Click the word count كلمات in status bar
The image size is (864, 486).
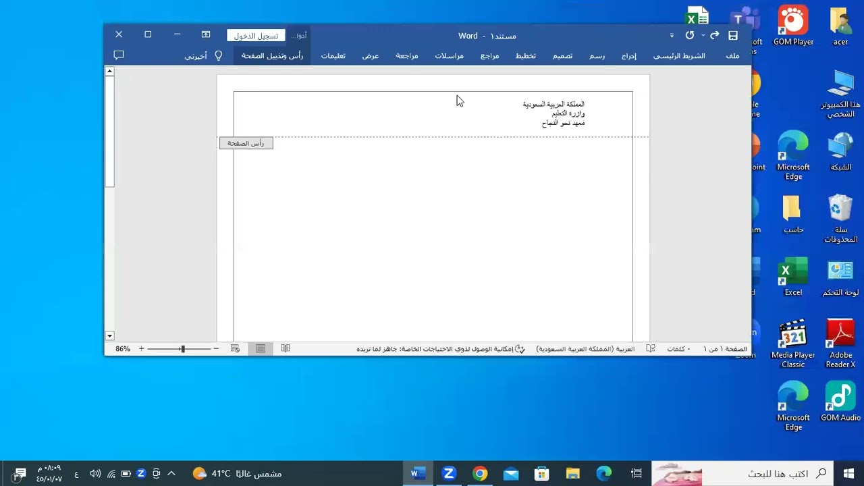click(678, 349)
